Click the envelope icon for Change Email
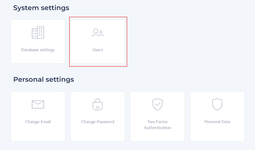This screenshot has height=150, width=255. [x=38, y=104]
